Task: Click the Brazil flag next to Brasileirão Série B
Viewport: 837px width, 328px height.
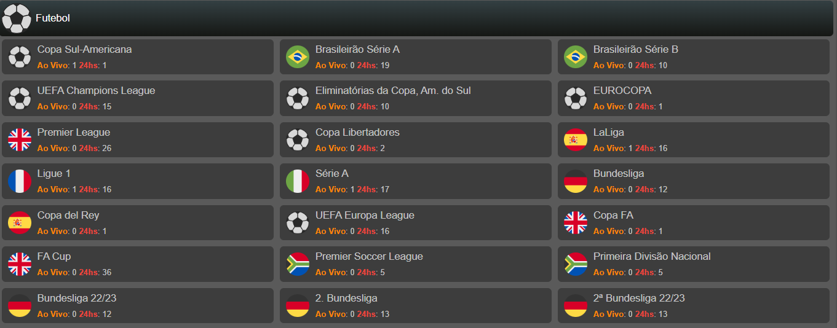Action: (576, 57)
